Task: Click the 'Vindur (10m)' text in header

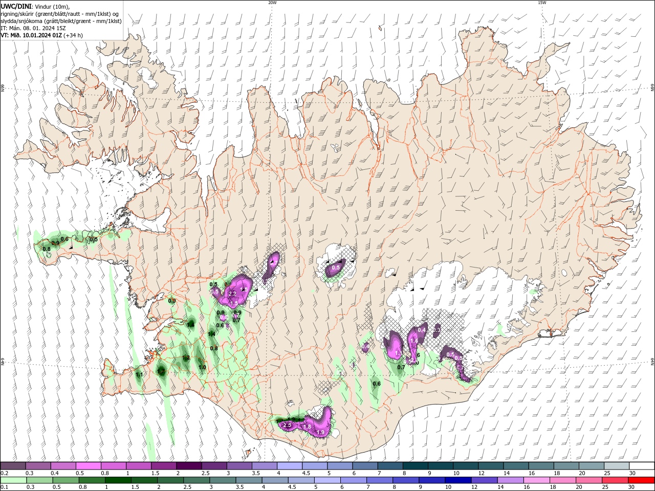Action: 52,6
